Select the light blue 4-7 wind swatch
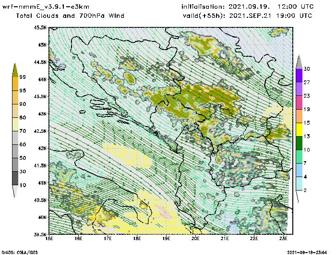The height and width of the screenshot is (255, 336). [x=299, y=170]
